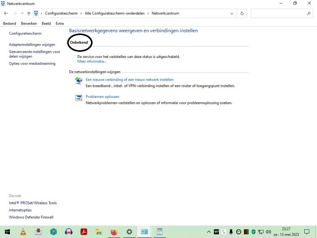Click the new connection setup icon
This screenshot has width=317, height=238.
[78, 81]
